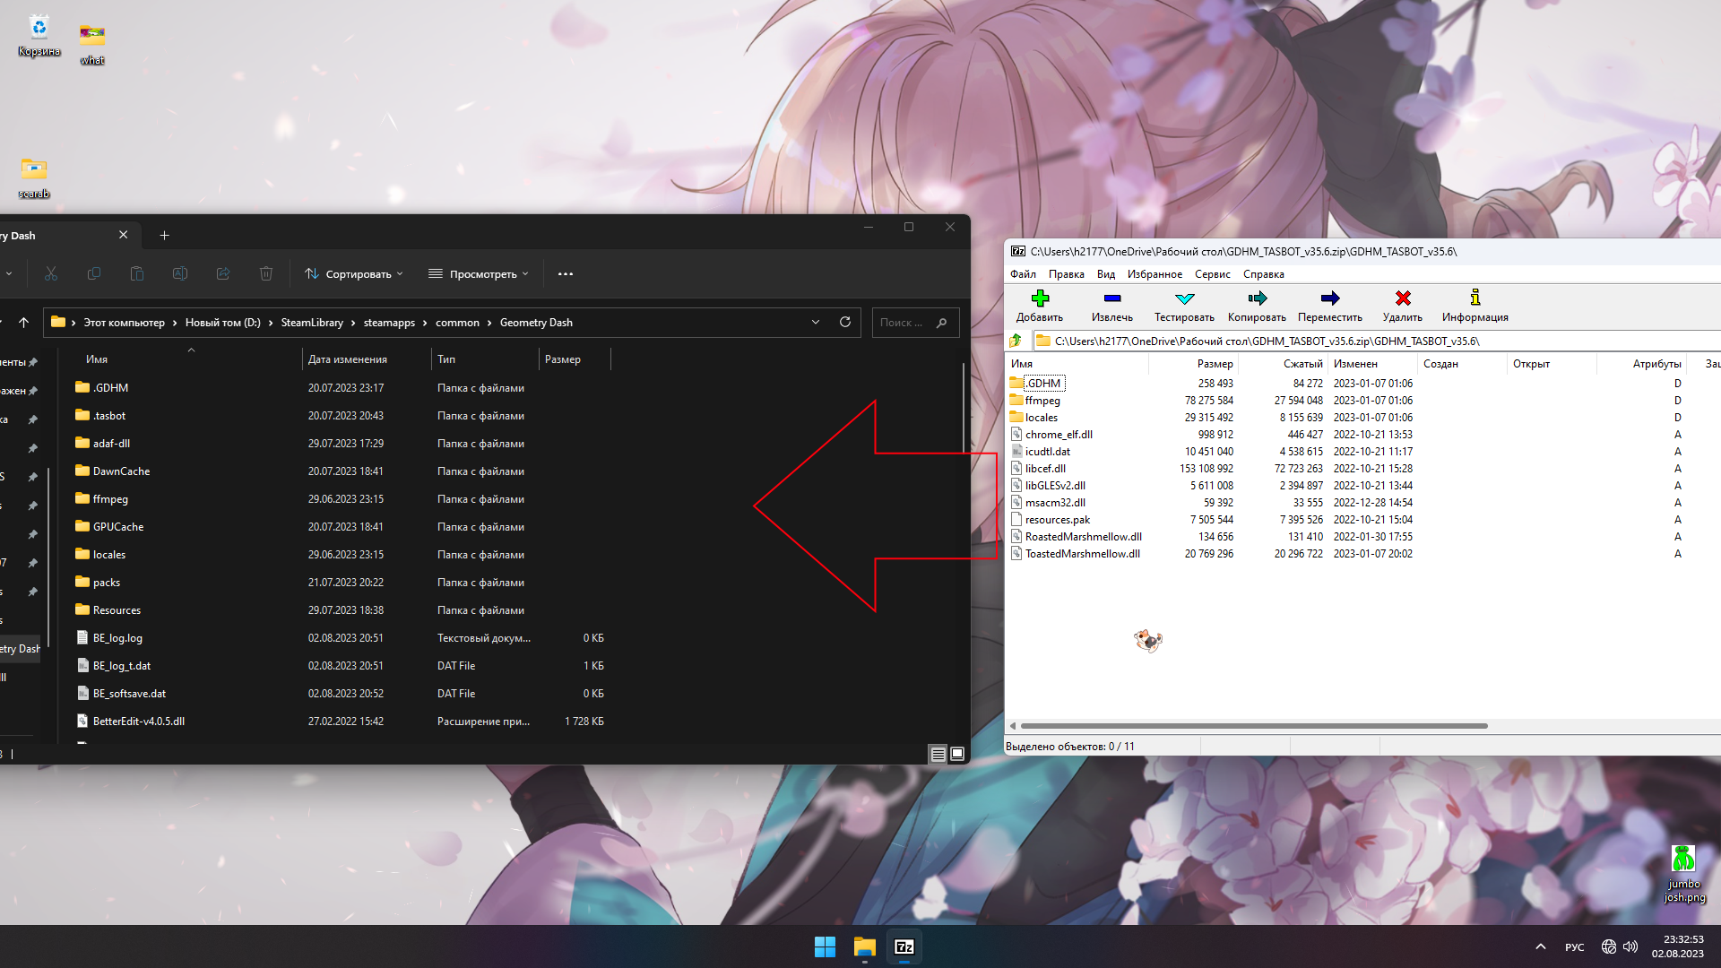Open the Файл menu in 7-Zip
This screenshot has height=968, width=1721.
click(x=1023, y=274)
